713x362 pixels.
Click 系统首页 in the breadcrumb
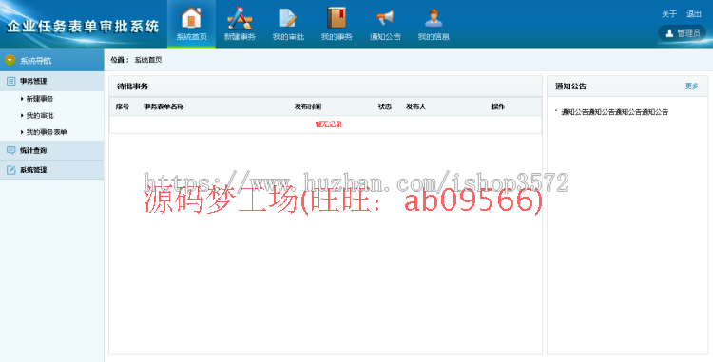pyautogui.click(x=148, y=60)
